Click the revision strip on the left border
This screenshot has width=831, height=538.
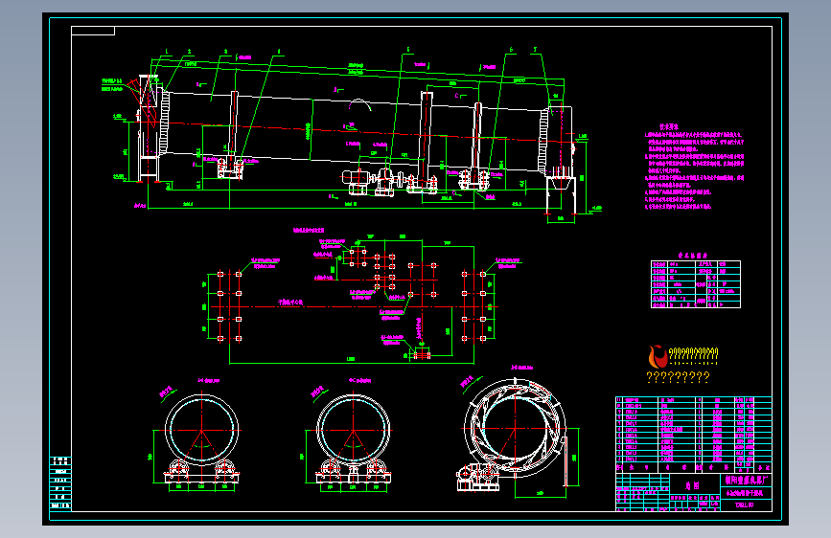pos(60,482)
